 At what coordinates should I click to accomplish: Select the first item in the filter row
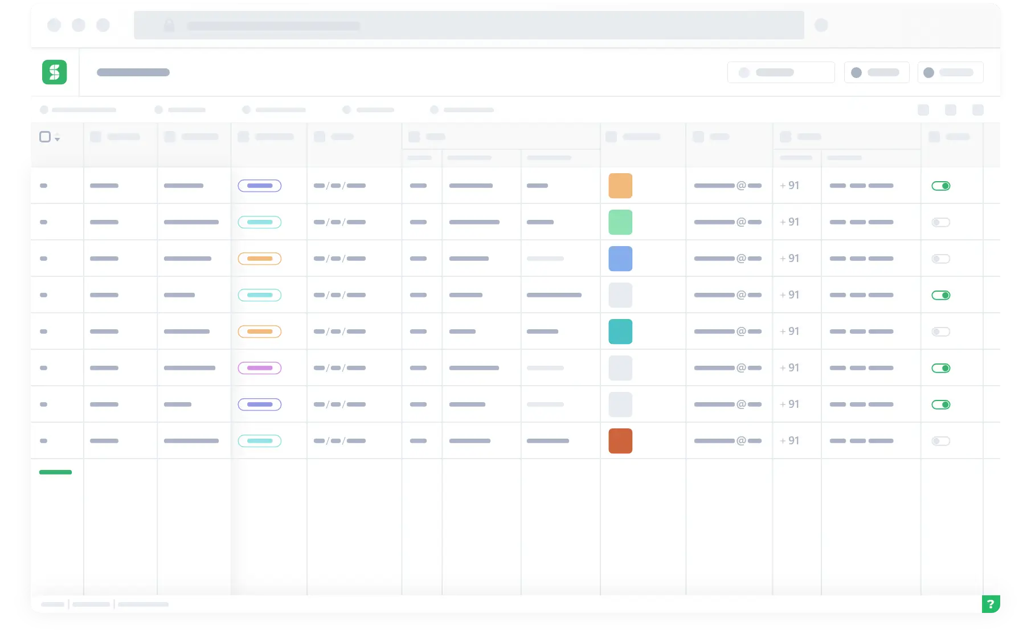pyautogui.click(x=78, y=110)
